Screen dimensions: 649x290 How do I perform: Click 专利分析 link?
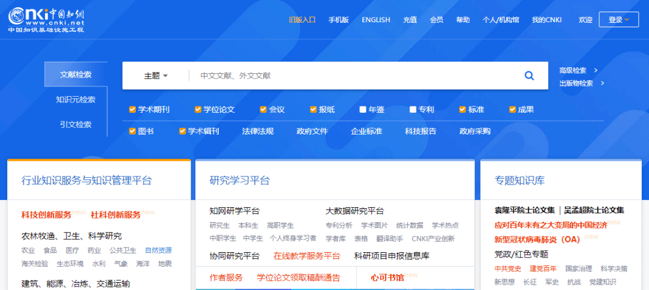[339, 226]
